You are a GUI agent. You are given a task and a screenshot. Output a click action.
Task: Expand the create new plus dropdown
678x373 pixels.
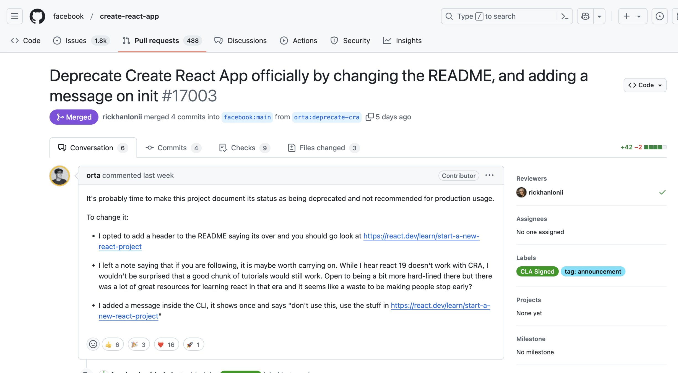pos(632,16)
